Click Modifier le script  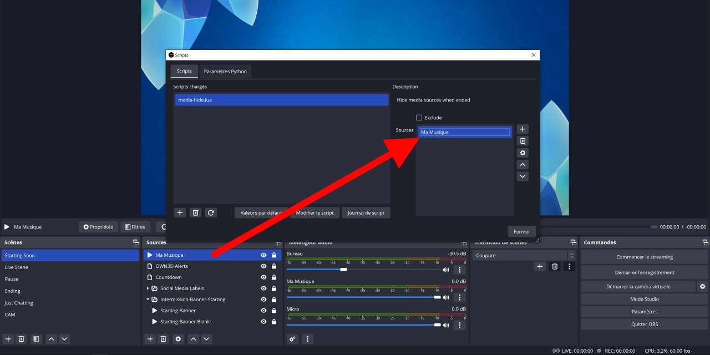[x=315, y=212]
